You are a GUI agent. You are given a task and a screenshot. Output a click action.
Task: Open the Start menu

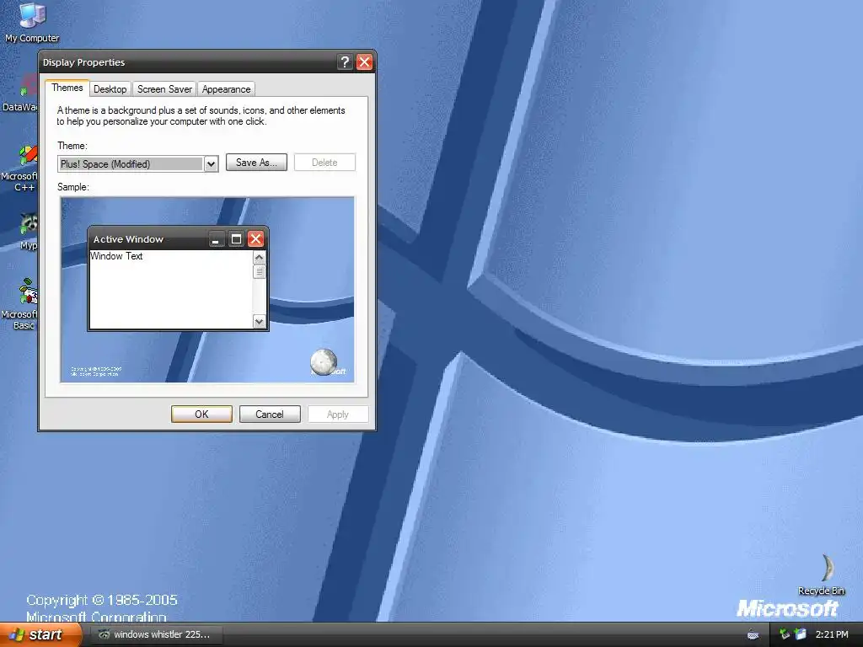click(40, 634)
